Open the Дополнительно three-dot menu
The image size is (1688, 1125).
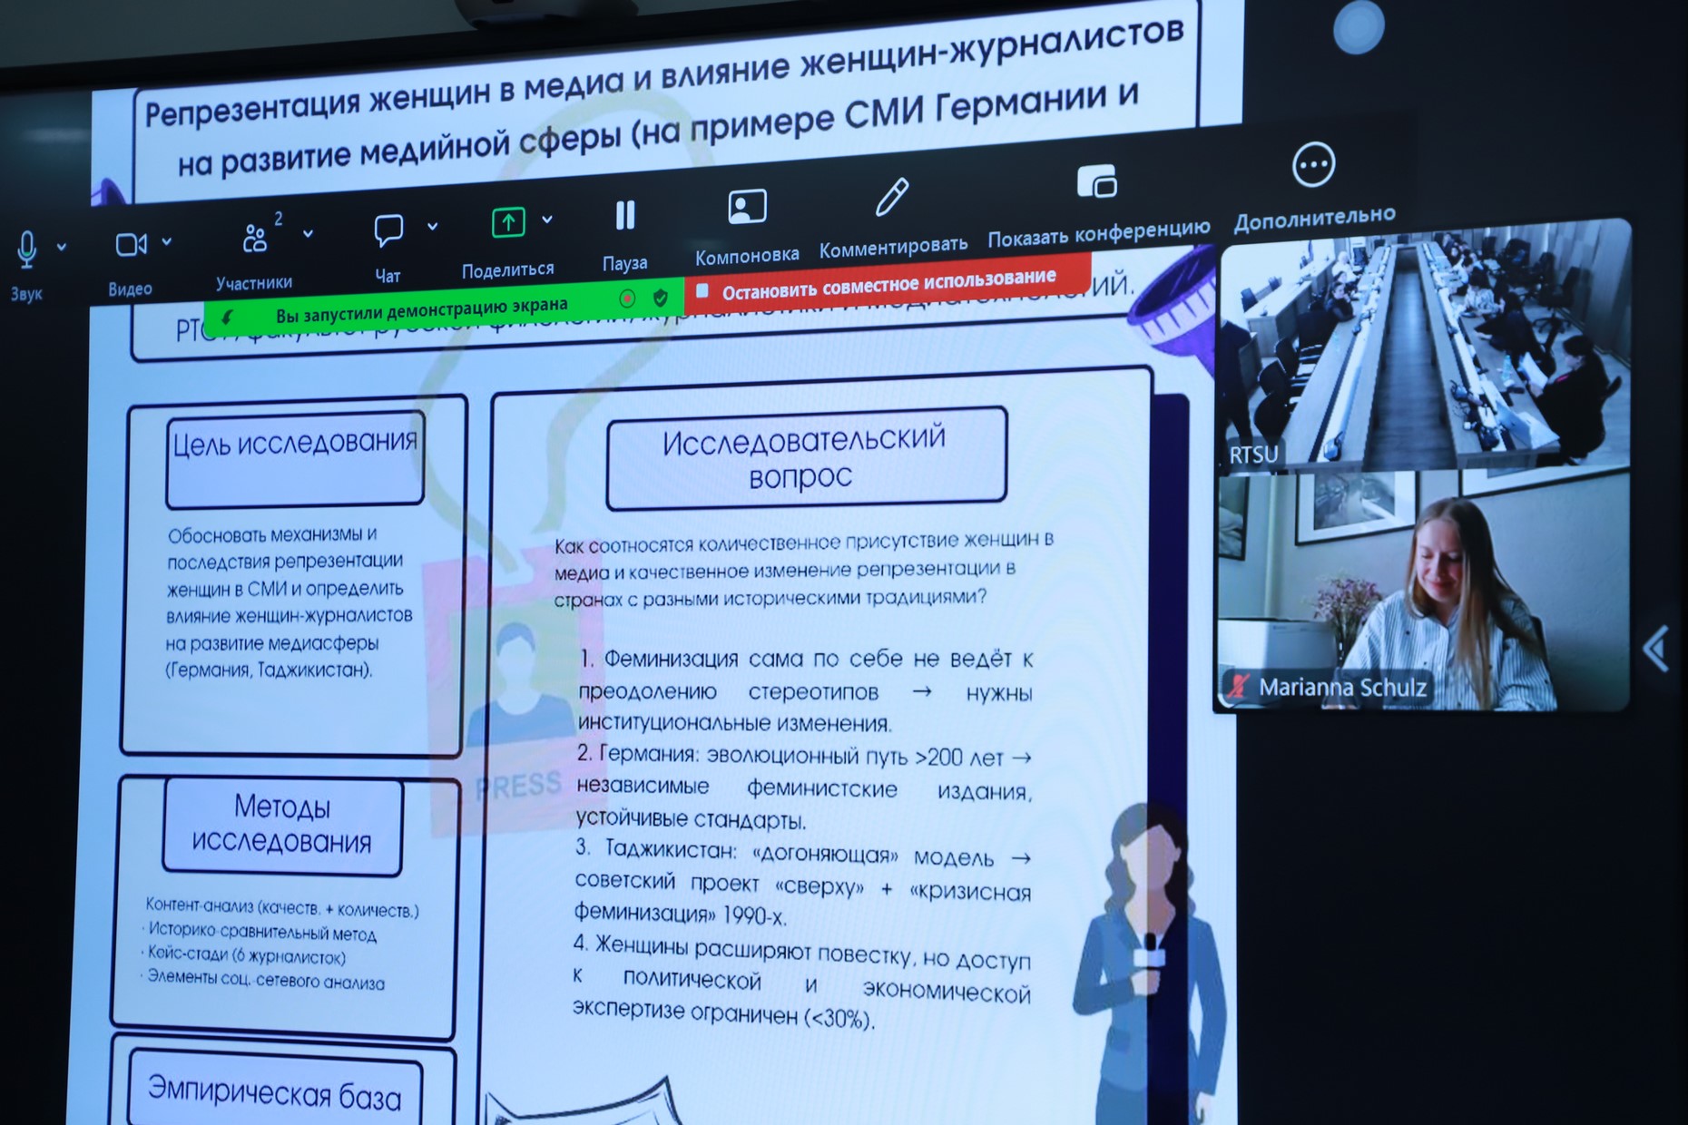(x=1313, y=165)
